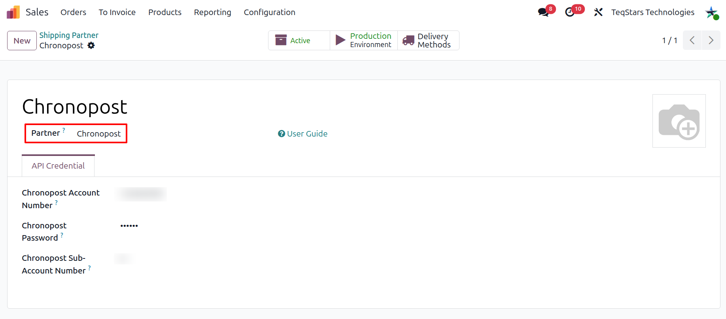Click the Chronopost title name field

click(75, 107)
